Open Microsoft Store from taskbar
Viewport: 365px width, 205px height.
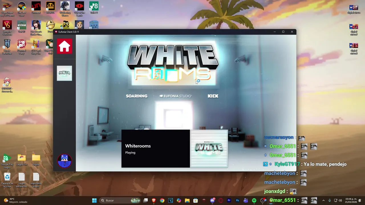(x=195, y=200)
